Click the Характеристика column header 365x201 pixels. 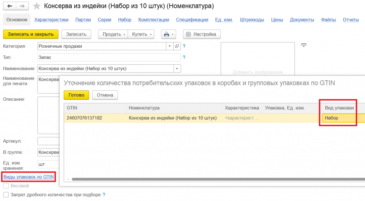(x=242, y=108)
